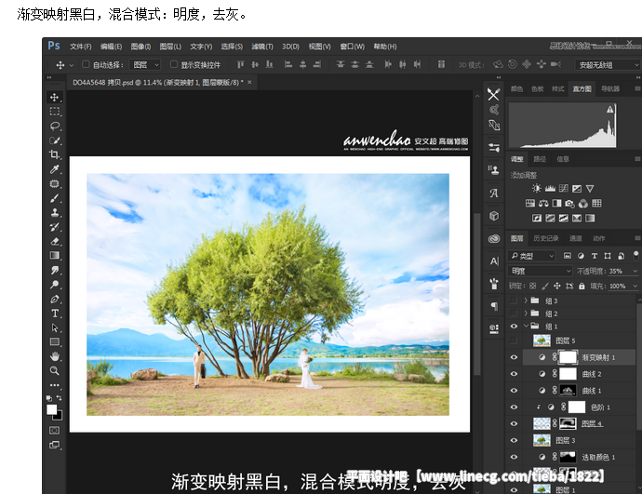Open the 窗口(W) menu
The height and width of the screenshot is (494, 642).
(352, 47)
